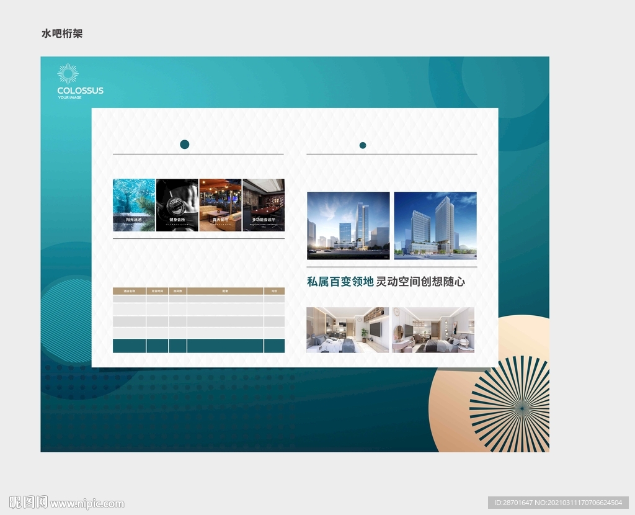Click the 水吧桁架 title text
The image size is (635, 515).
[x=62, y=34]
